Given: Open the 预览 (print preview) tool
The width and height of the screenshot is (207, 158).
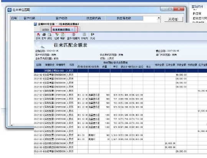Looking at the screenshot, I should [x=50, y=36].
